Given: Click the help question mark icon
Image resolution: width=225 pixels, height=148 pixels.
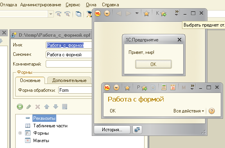Looking at the screenshot, I should pyautogui.click(x=212, y=111).
